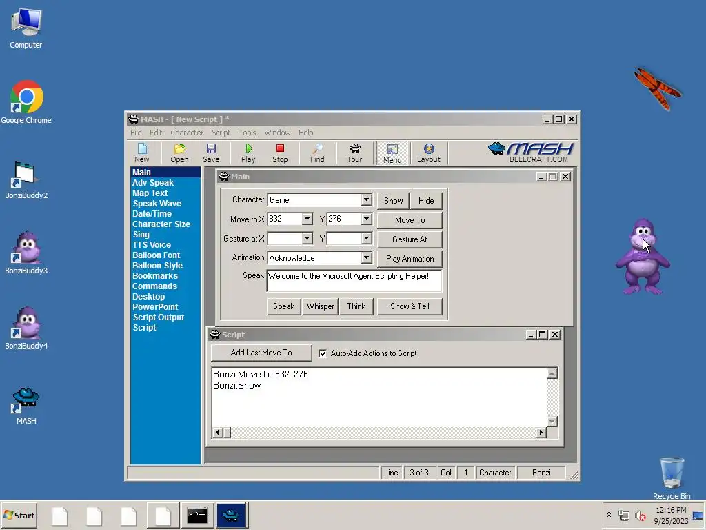Image resolution: width=706 pixels, height=530 pixels.
Task: Click the MASH Bellcraft.com logo
Action: pyautogui.click(x=531, y=153)
